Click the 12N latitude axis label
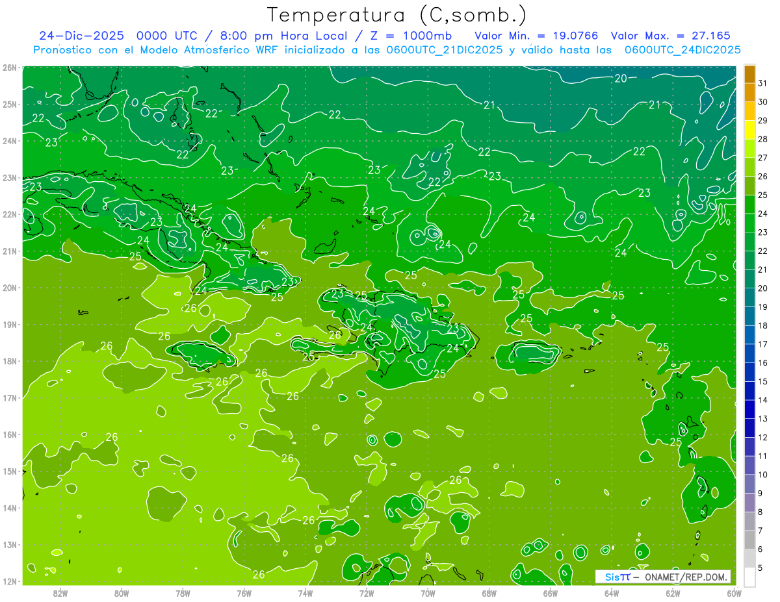Image resolution: width=780 pixels, height=602 pixels. coord(10,581)
